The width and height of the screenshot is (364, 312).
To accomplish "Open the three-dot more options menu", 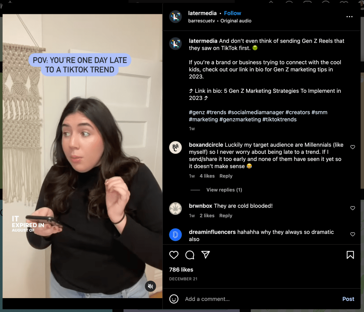I will coord(349,17).
